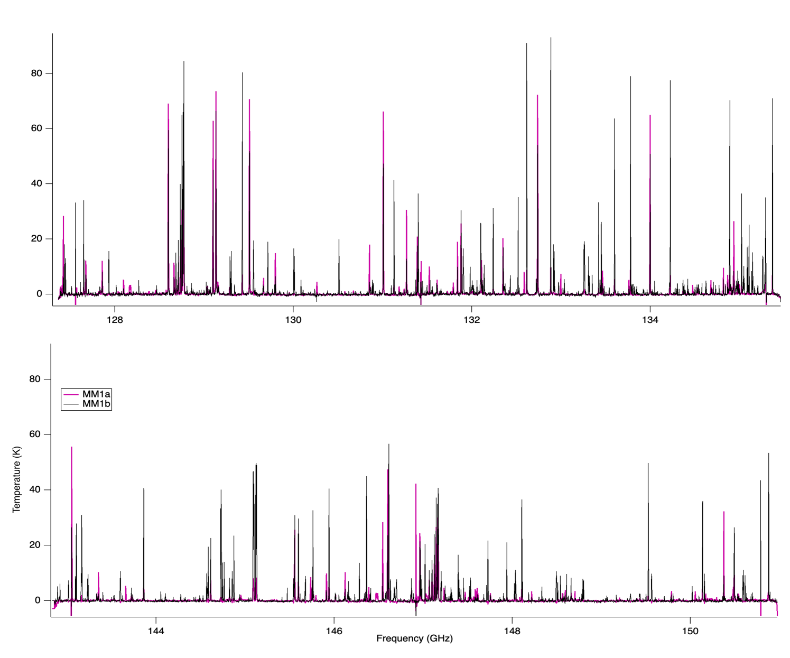Select the 144 frequency tick label
This screenshot has height=658, width=790.
pos(156,631)
